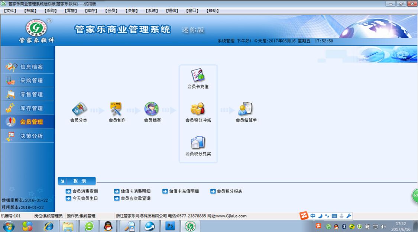Image resolution: width=418 pixels, height=232 pixels.
Task: Open the Photoshop taskbar icon
Action: tap(170, 226)
